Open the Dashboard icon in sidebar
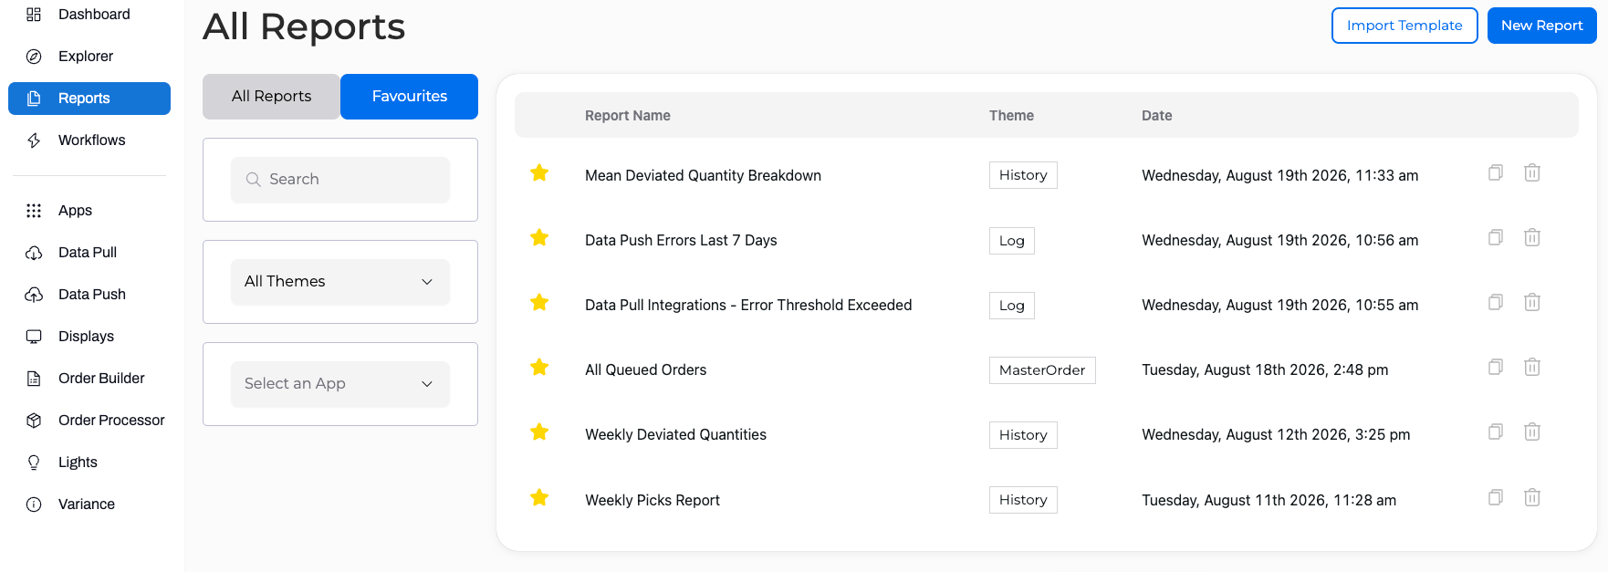 pyautogui.click(x=34, y=15)
